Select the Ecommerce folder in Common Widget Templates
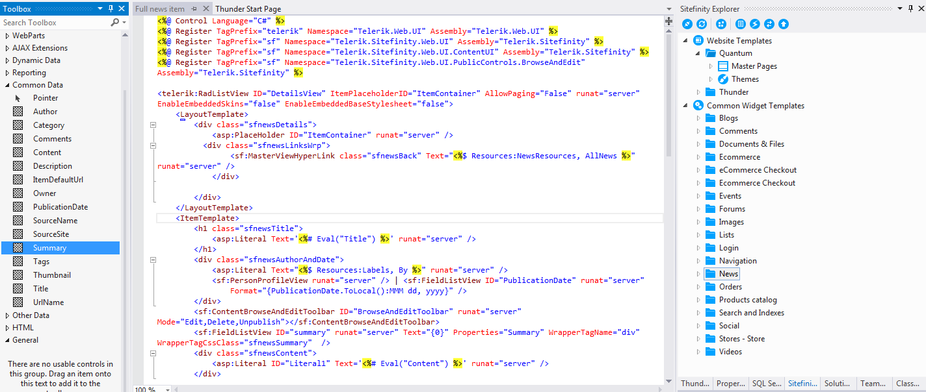The width and height of the screenshot is (926, 392). point(739,157)
